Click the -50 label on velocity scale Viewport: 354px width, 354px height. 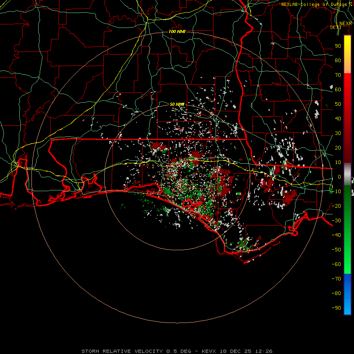[x=336, y=250]
